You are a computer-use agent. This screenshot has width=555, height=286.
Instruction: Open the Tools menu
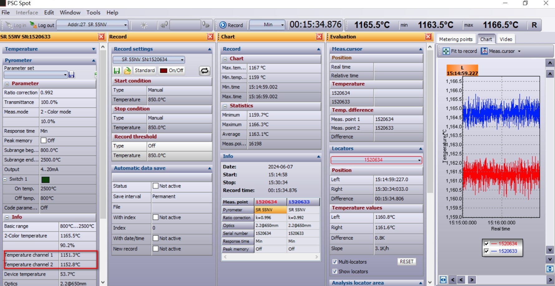93,12
